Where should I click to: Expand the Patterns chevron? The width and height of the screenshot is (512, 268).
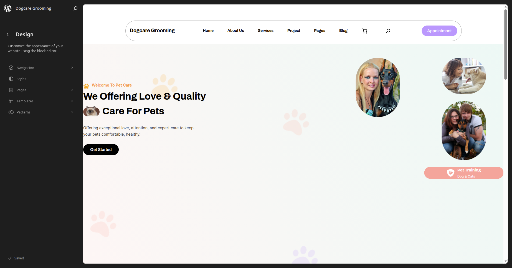coord(72,112)
